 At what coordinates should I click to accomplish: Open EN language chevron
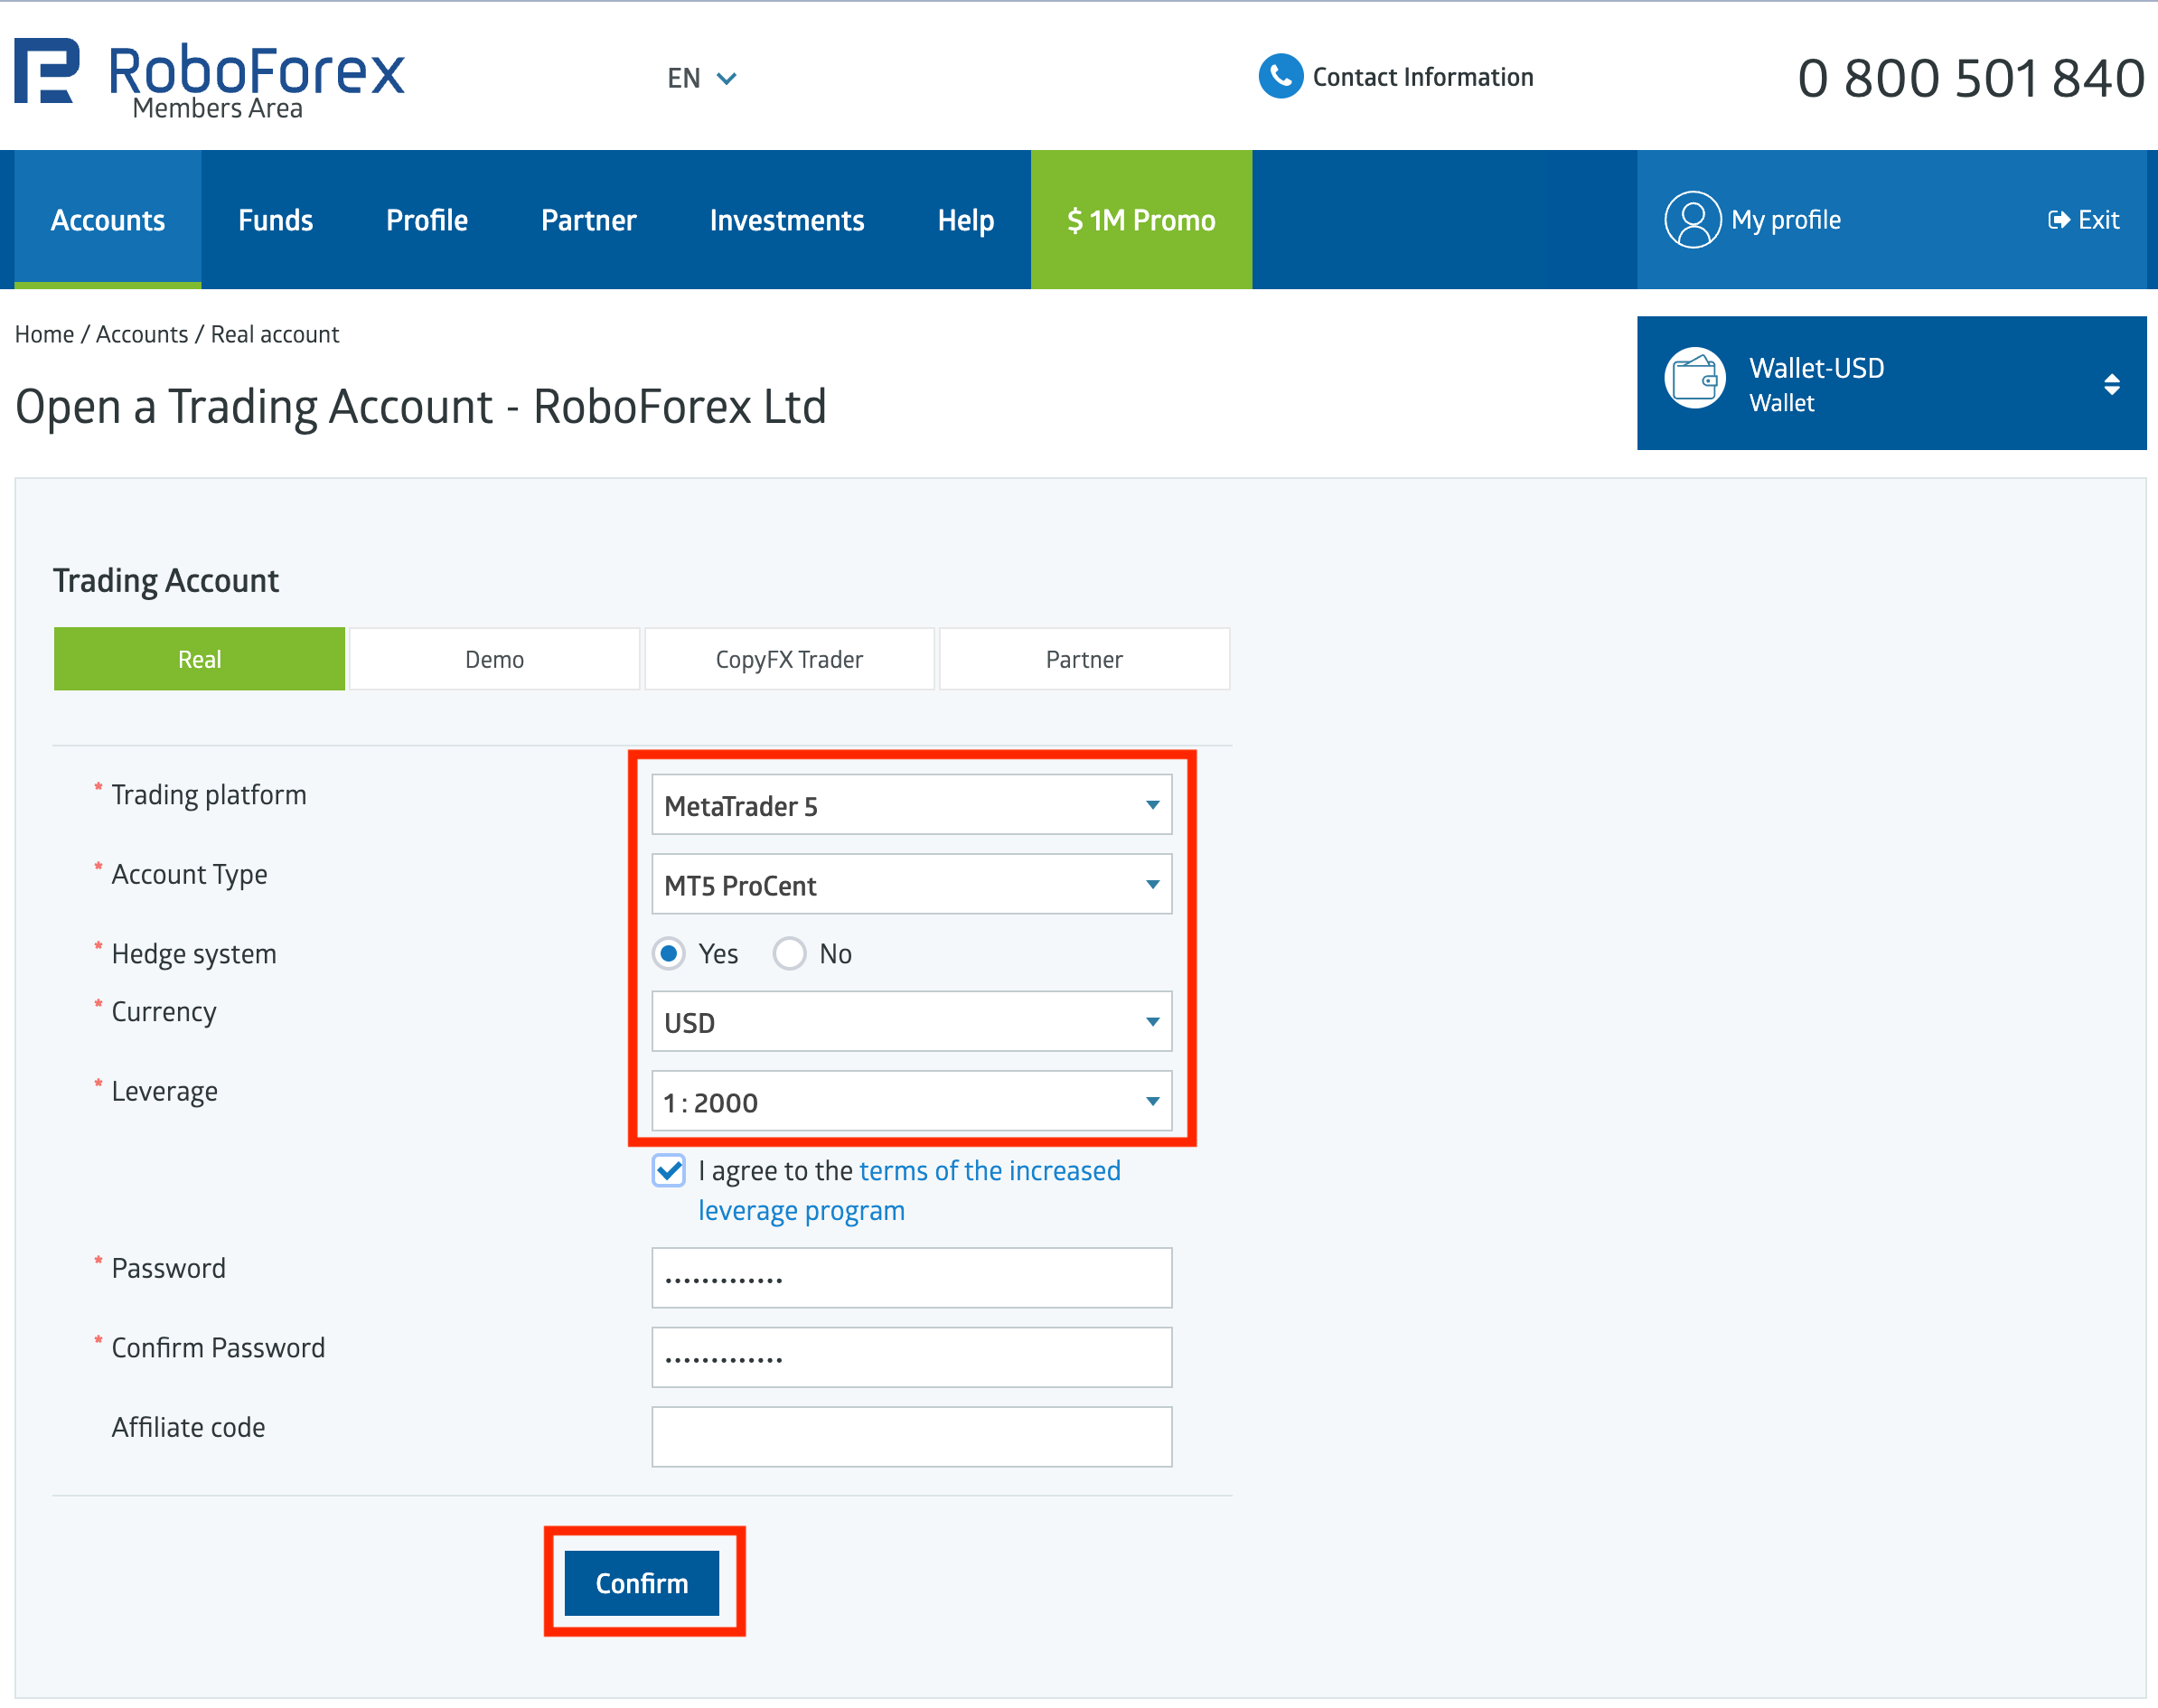click(x=727, y=78)
